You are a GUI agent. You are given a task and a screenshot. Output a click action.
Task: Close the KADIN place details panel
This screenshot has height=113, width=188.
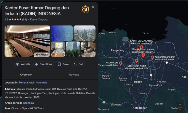pyautogui.click(x=93, y=7)
